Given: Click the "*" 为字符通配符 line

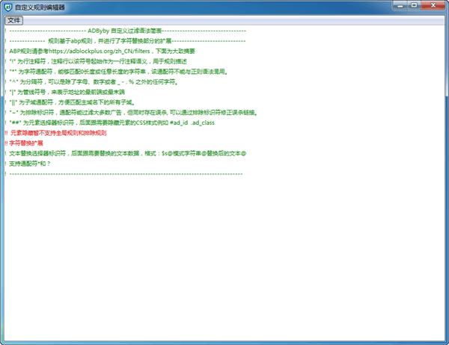Looking at the screenshot, I should click(x=120, y=72).
